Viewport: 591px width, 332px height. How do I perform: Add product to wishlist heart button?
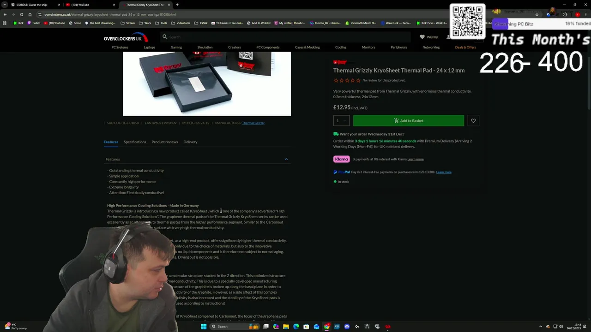pyautogui.click(x=473, y=121)
